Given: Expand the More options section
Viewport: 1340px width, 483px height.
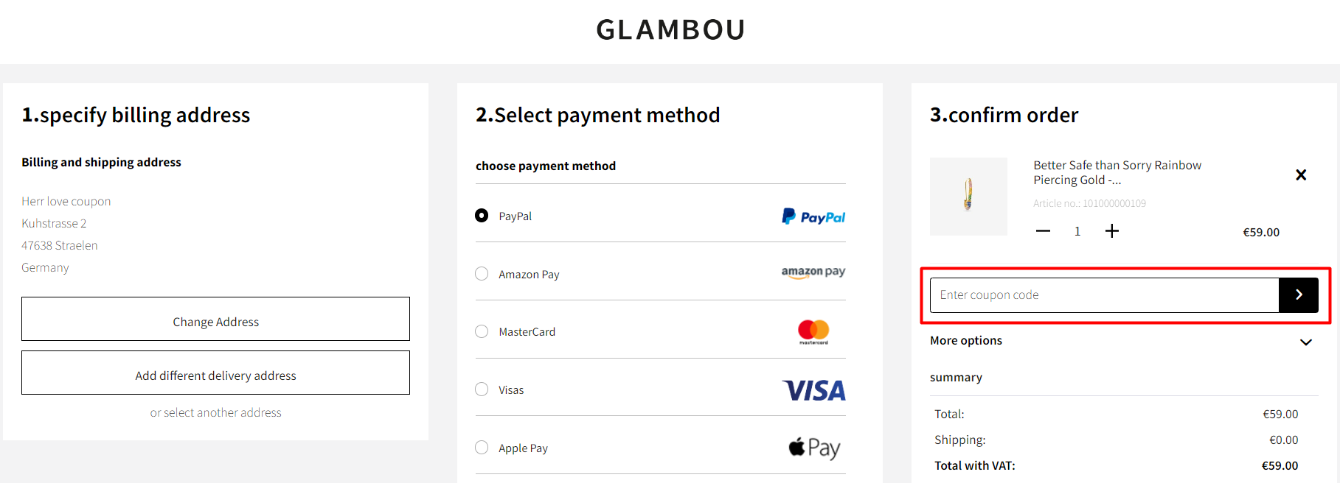Looking at the screenshot, I should tap(1305, 342).
